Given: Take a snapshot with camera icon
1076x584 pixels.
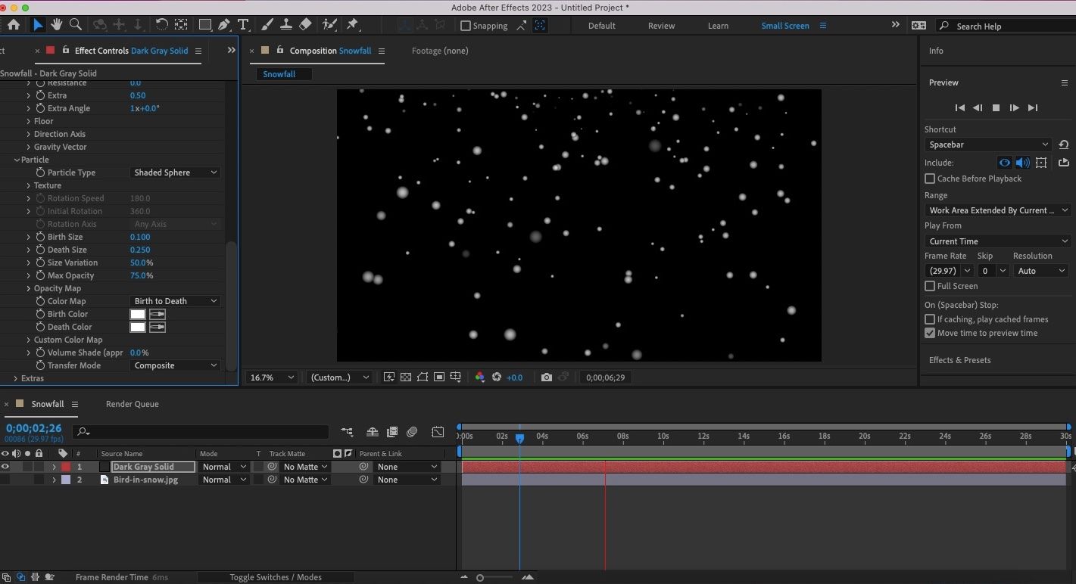Looking at the screenshot, I should click(546, 377).
